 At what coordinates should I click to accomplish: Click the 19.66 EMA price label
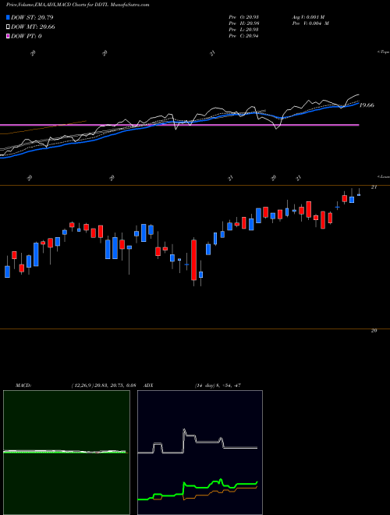point(367,105)
